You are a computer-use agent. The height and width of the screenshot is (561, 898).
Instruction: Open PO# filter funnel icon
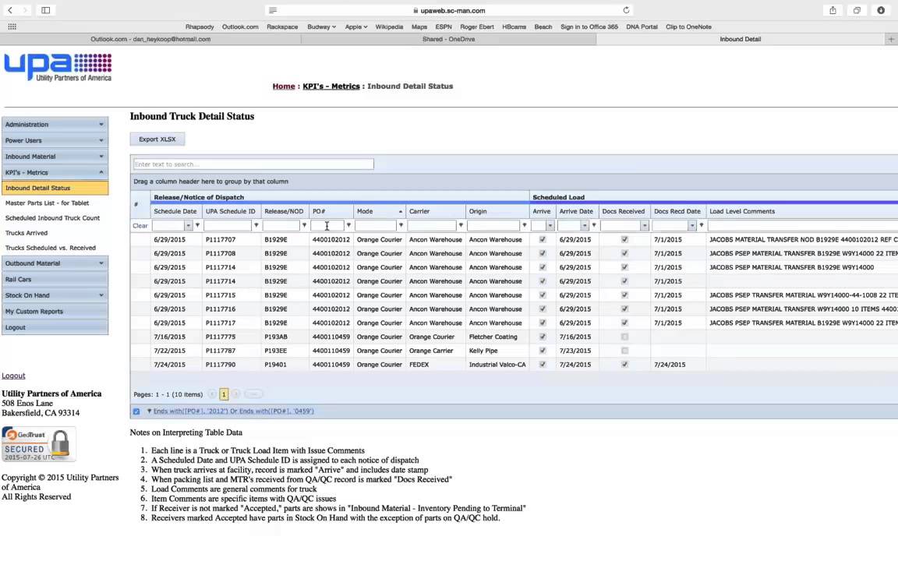pos(348,225)
